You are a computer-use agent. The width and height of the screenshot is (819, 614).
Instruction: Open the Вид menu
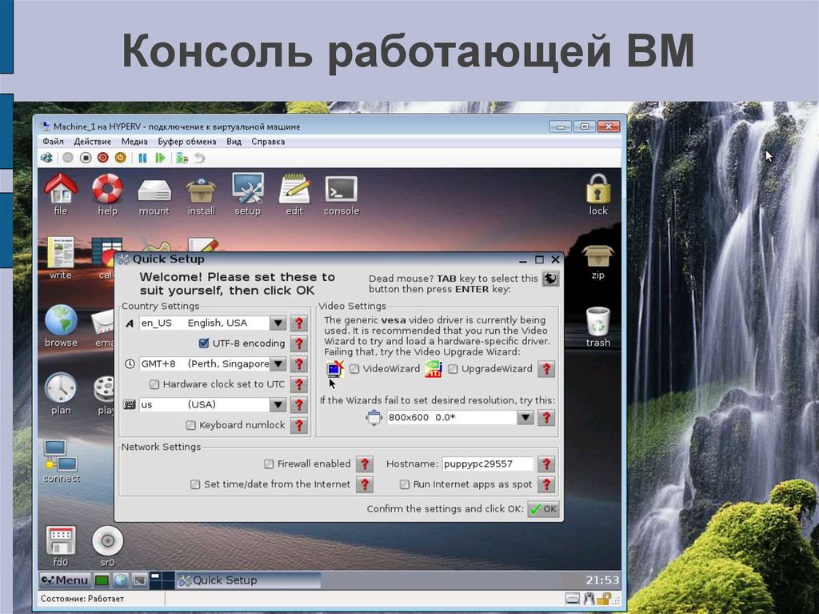[234, 142]
